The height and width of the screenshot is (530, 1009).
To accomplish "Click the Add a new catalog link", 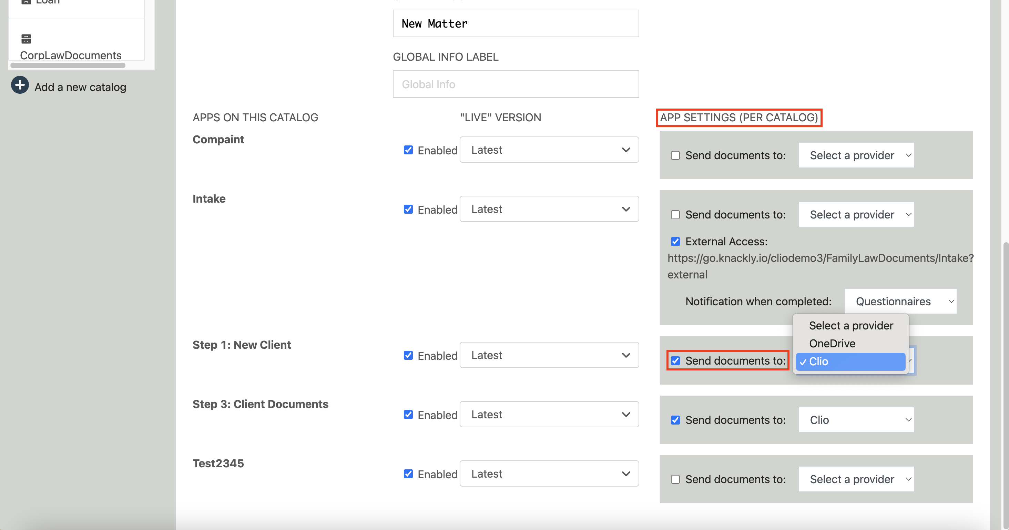I will [80, 87].
